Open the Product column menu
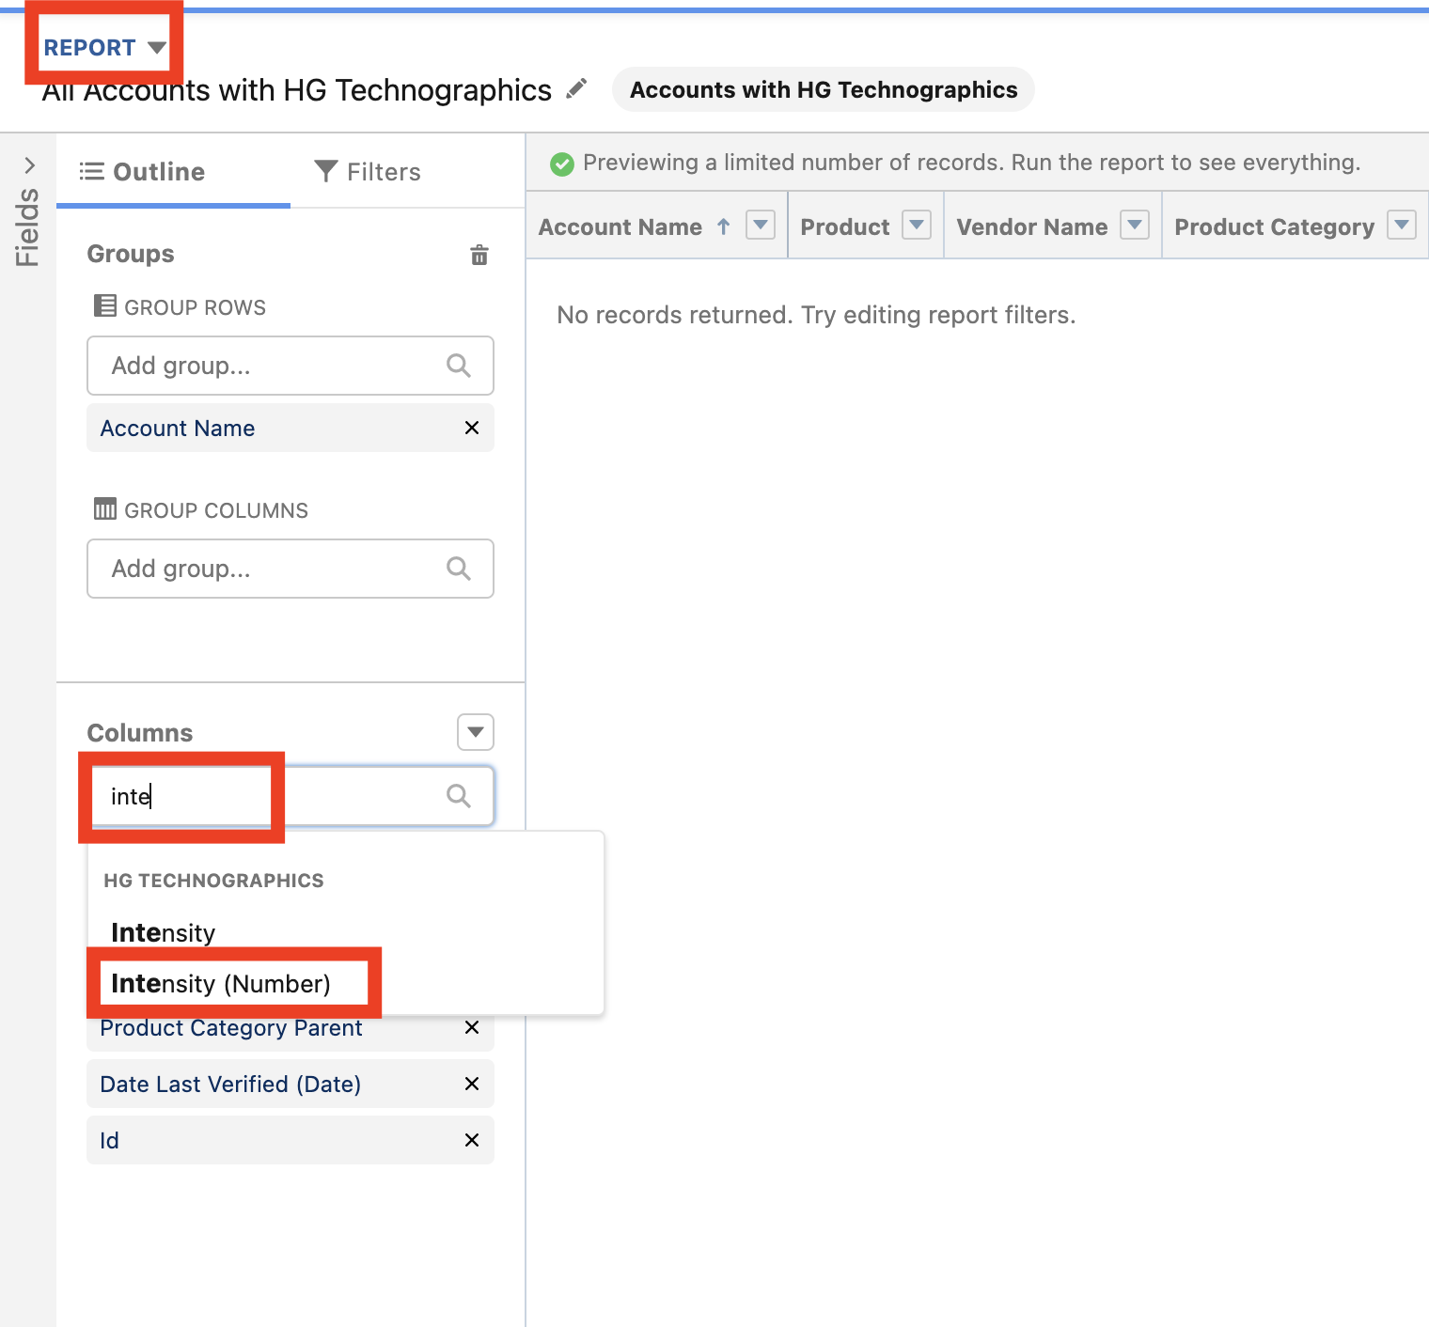Screen dimensions: 1429x1327 point(917,225)
